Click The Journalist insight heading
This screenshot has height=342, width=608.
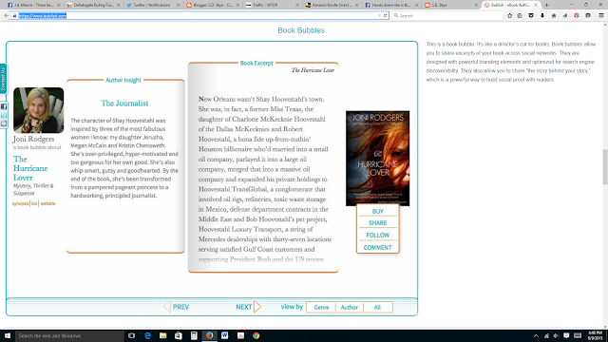(124, 104)
